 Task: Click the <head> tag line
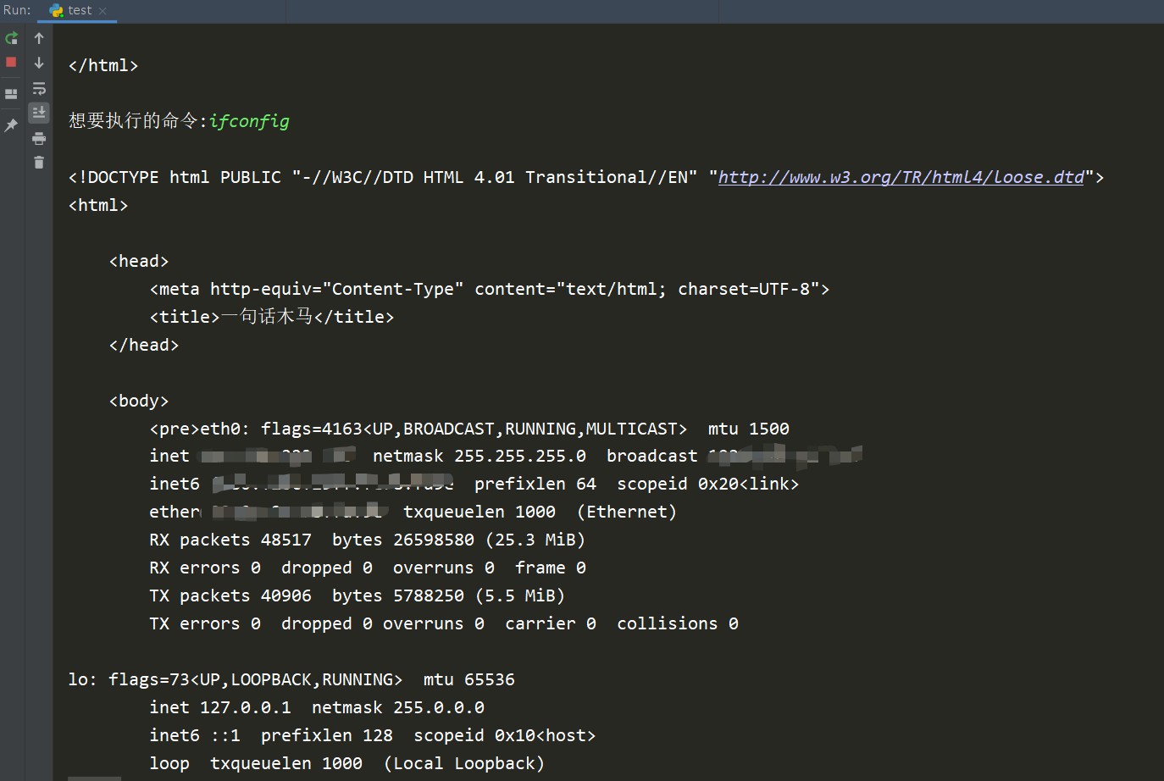pos(139,261)
